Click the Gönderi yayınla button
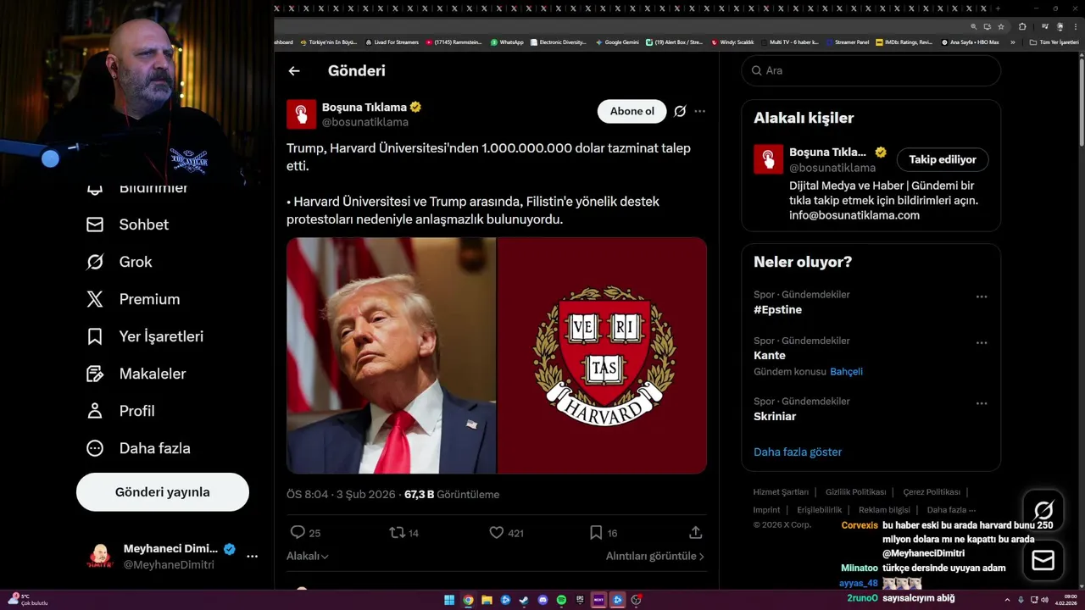The height and width of the screenshot is (610, 1085). coord(163,492)
